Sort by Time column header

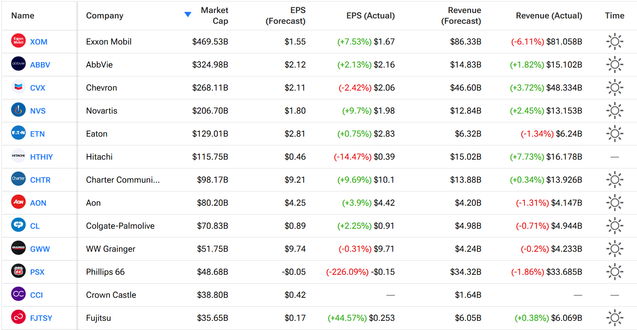tap(615, 16)
